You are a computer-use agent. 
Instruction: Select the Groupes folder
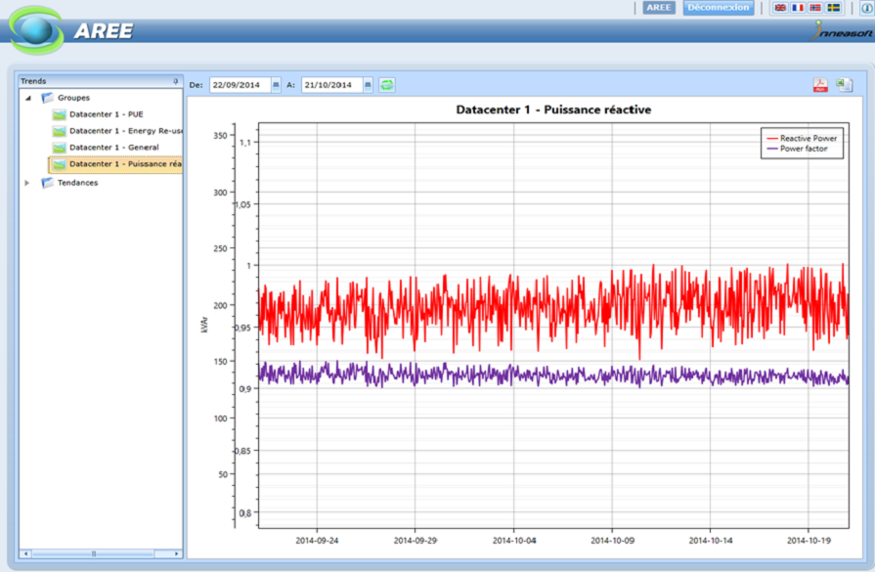coord(73,98)
